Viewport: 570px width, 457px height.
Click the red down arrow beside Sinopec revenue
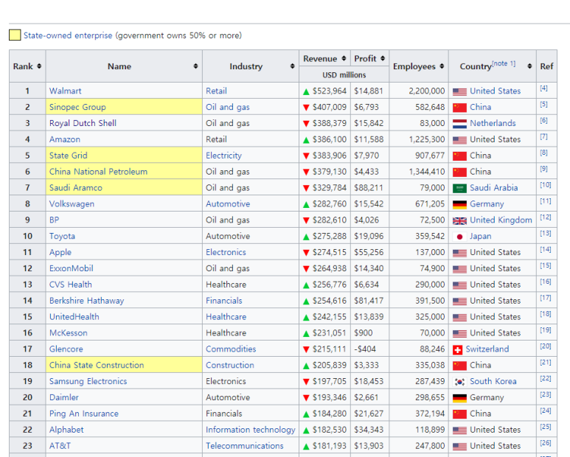(x=306, y=108)
